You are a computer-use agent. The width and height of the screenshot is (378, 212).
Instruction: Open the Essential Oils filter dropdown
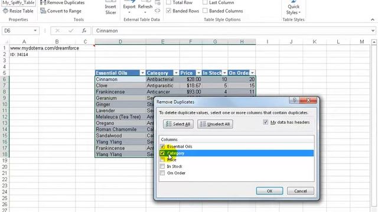(x=142, y=73)
